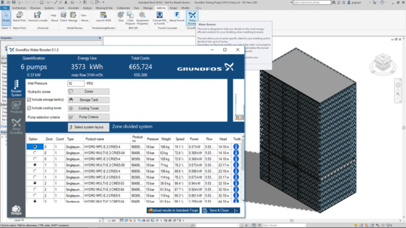Click About FormIt icon
Viewport: 406px width, 228px height.
(177, 17)
